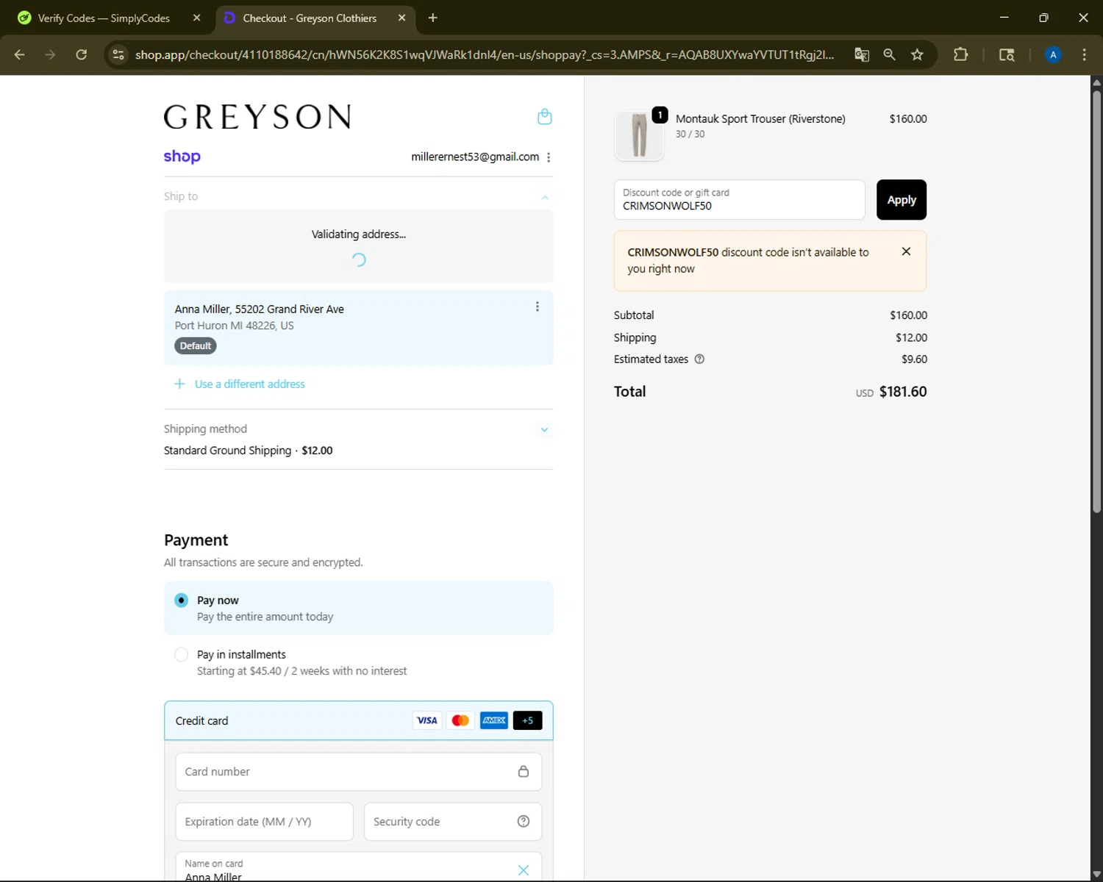Click the Card number field
The width and height of the screenshot is (1103, 882).
tap(359, 772)
